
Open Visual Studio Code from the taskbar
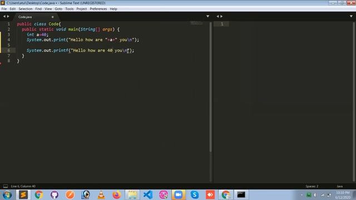148,195
